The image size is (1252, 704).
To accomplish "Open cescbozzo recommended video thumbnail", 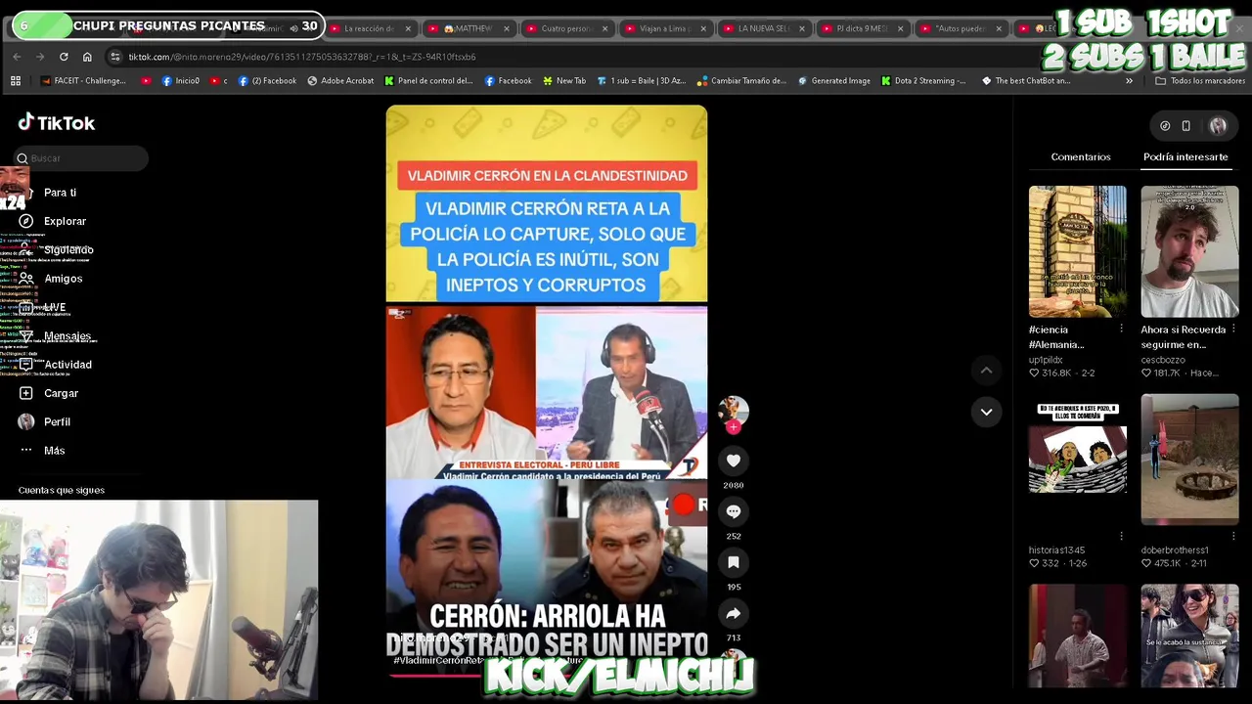I will tap(1189, 251).
